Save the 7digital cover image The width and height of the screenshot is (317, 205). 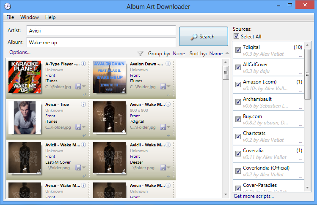point(163,127)
